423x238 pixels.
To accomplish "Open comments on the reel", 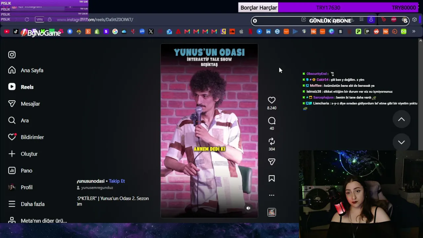I will coord(272,121).
